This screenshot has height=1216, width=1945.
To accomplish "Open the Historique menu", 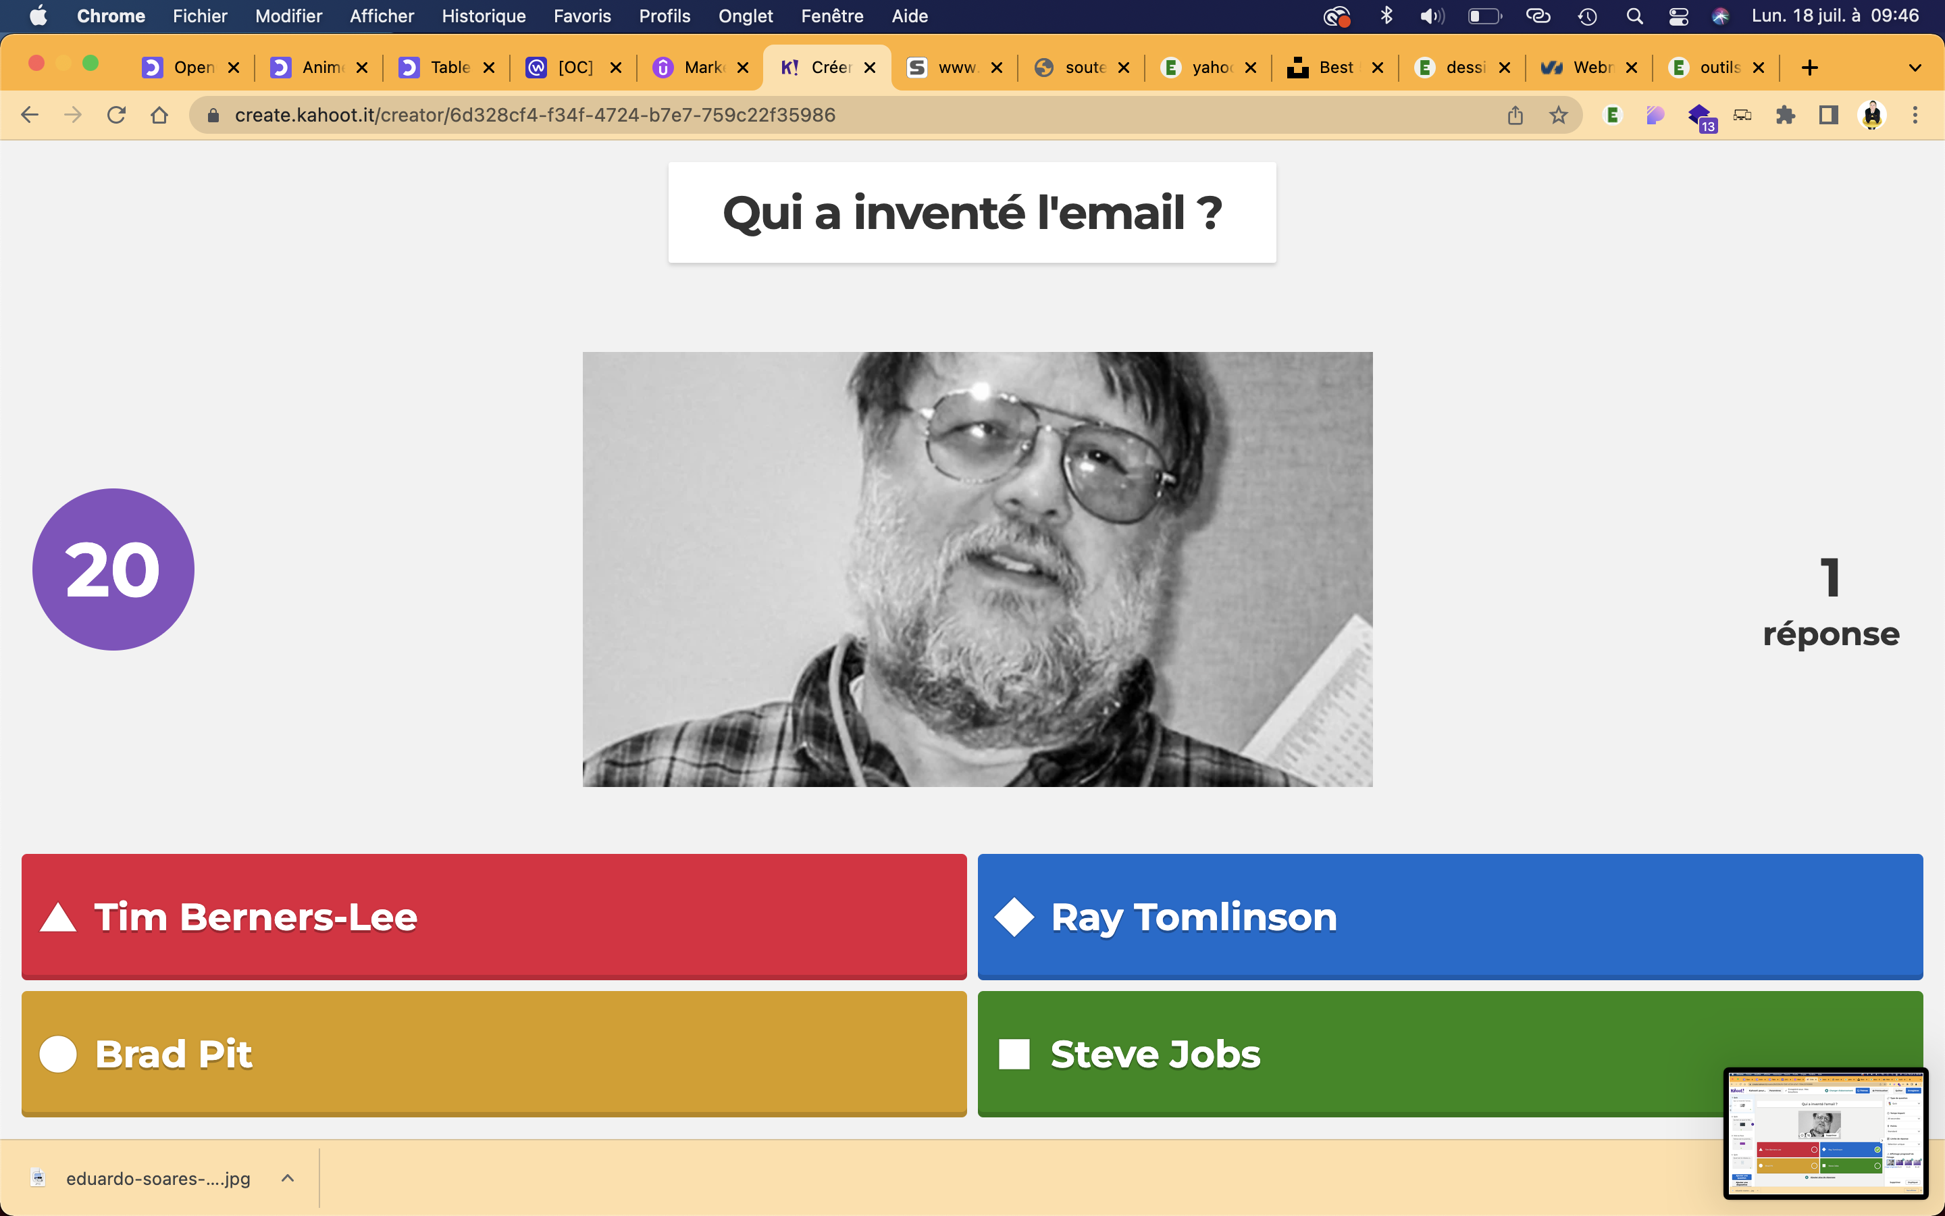I will (x=483, y=16).
